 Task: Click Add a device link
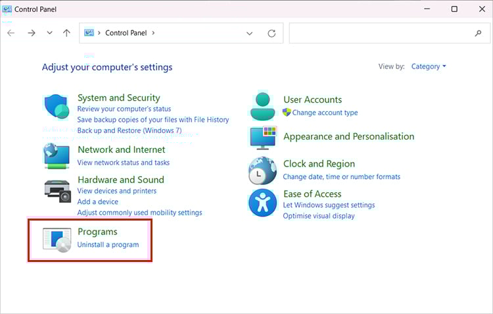97,201
